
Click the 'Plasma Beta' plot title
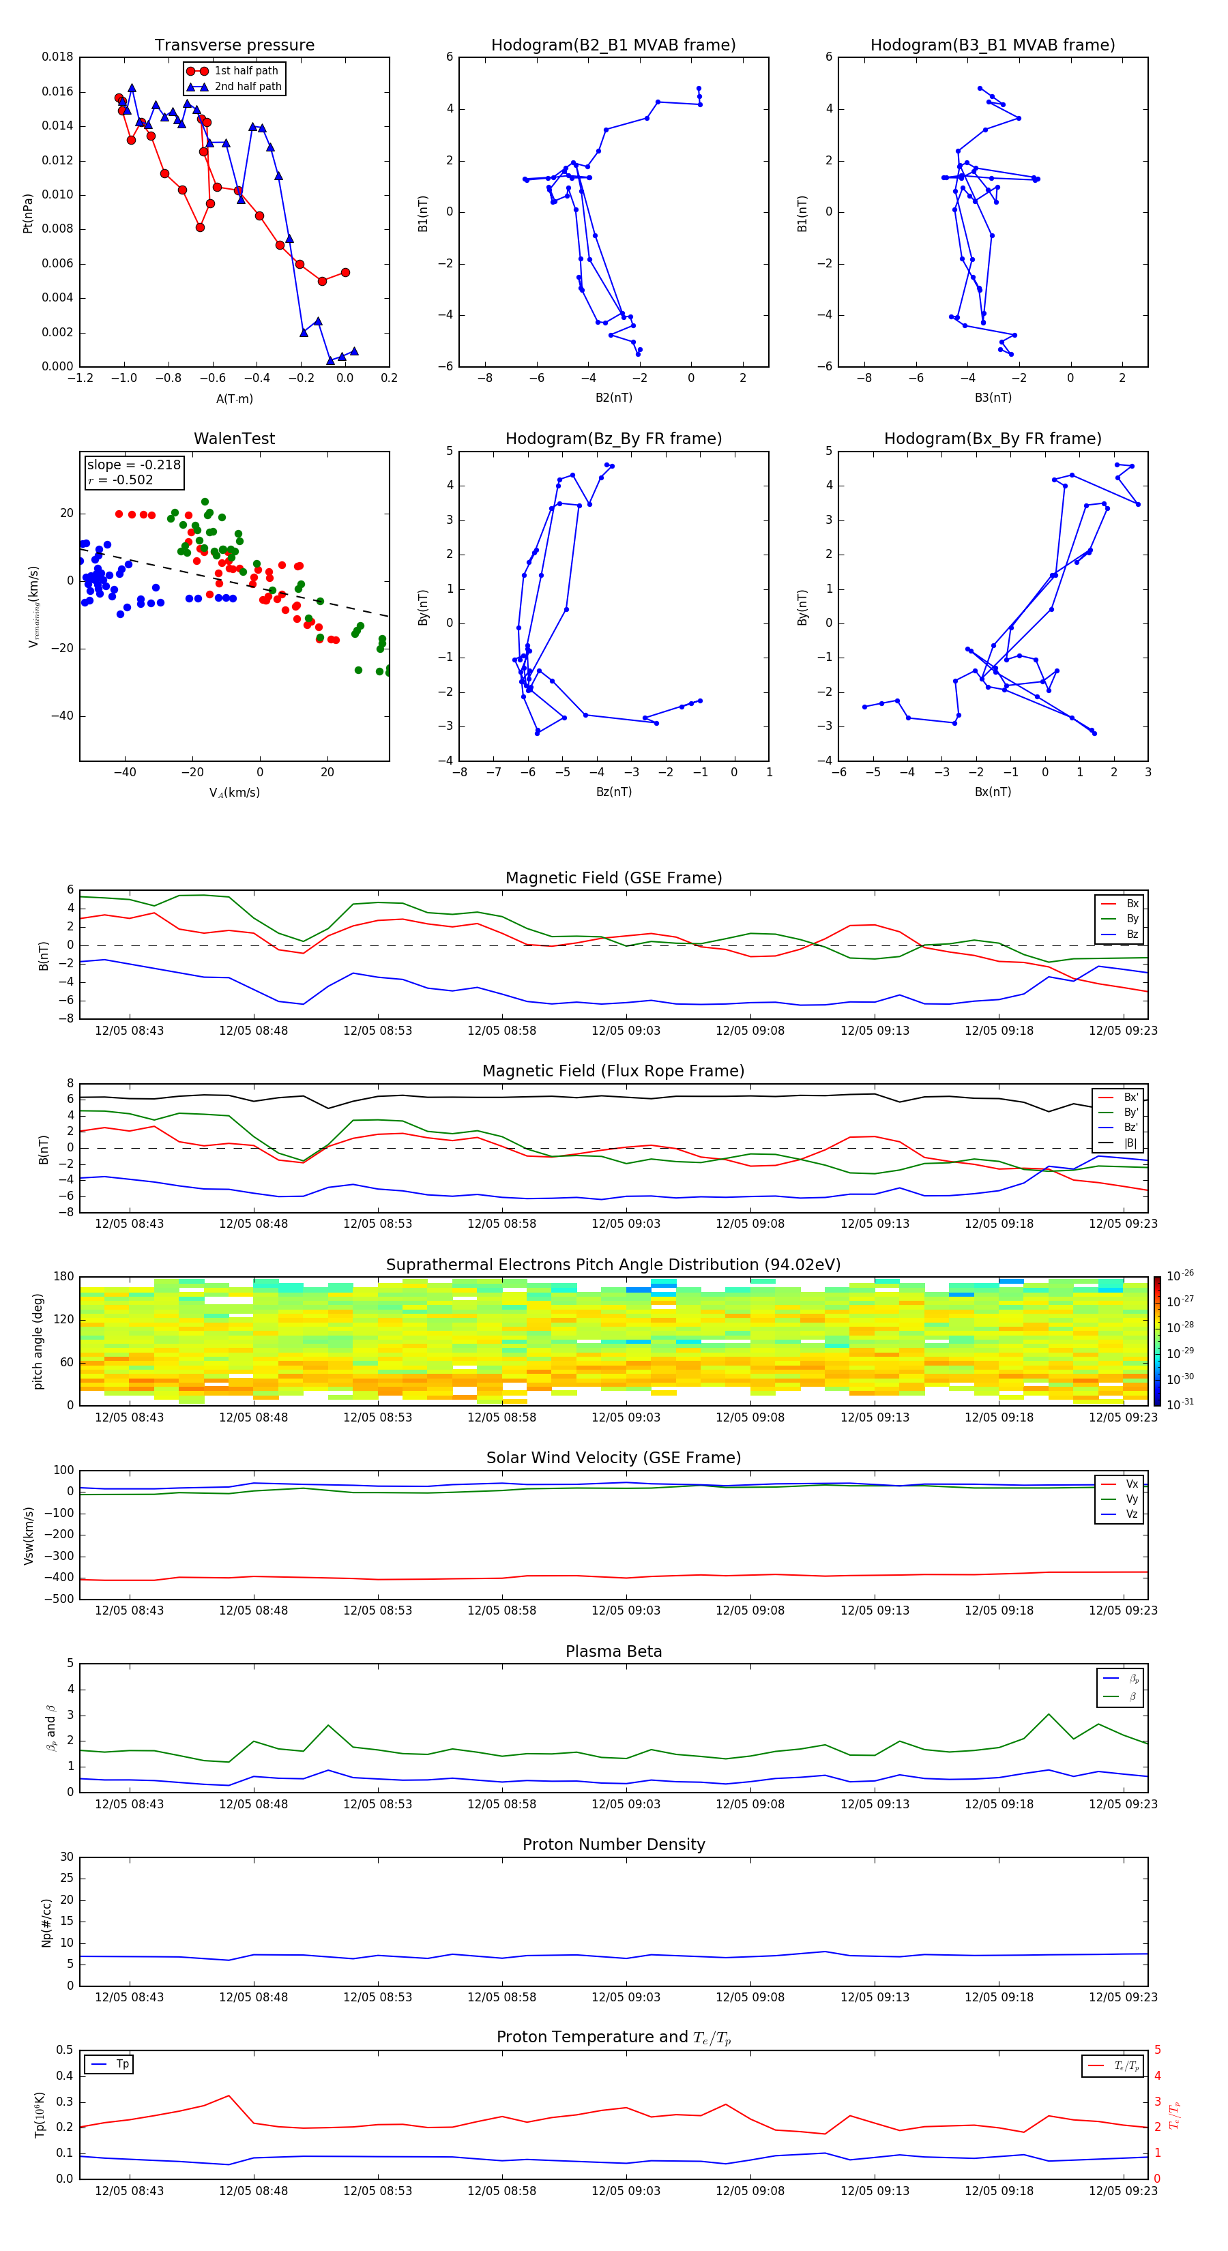click(x=613, y=1651)
